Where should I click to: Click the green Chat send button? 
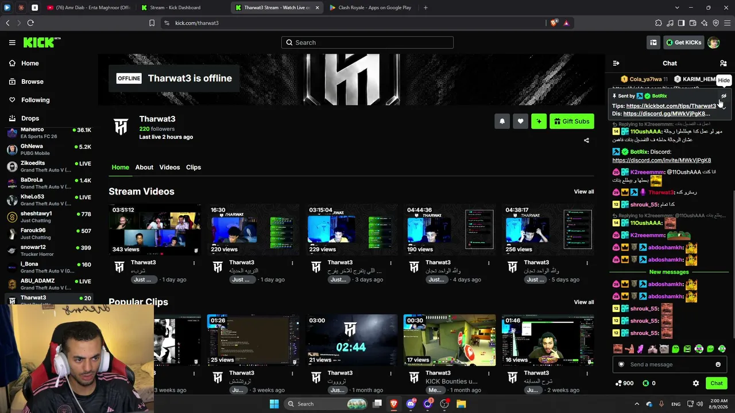(x=717, y=383)
